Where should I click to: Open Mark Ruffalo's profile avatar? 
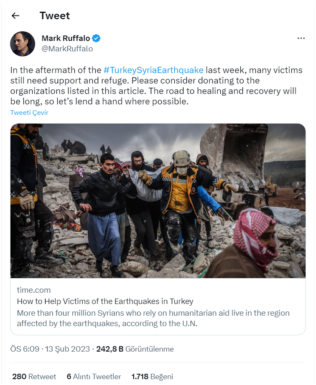click(x=23, y=44)
